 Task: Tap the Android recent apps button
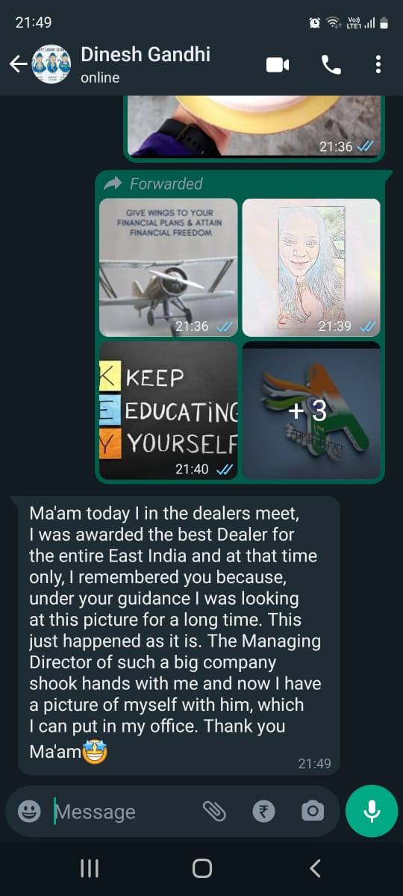(90, 868)
